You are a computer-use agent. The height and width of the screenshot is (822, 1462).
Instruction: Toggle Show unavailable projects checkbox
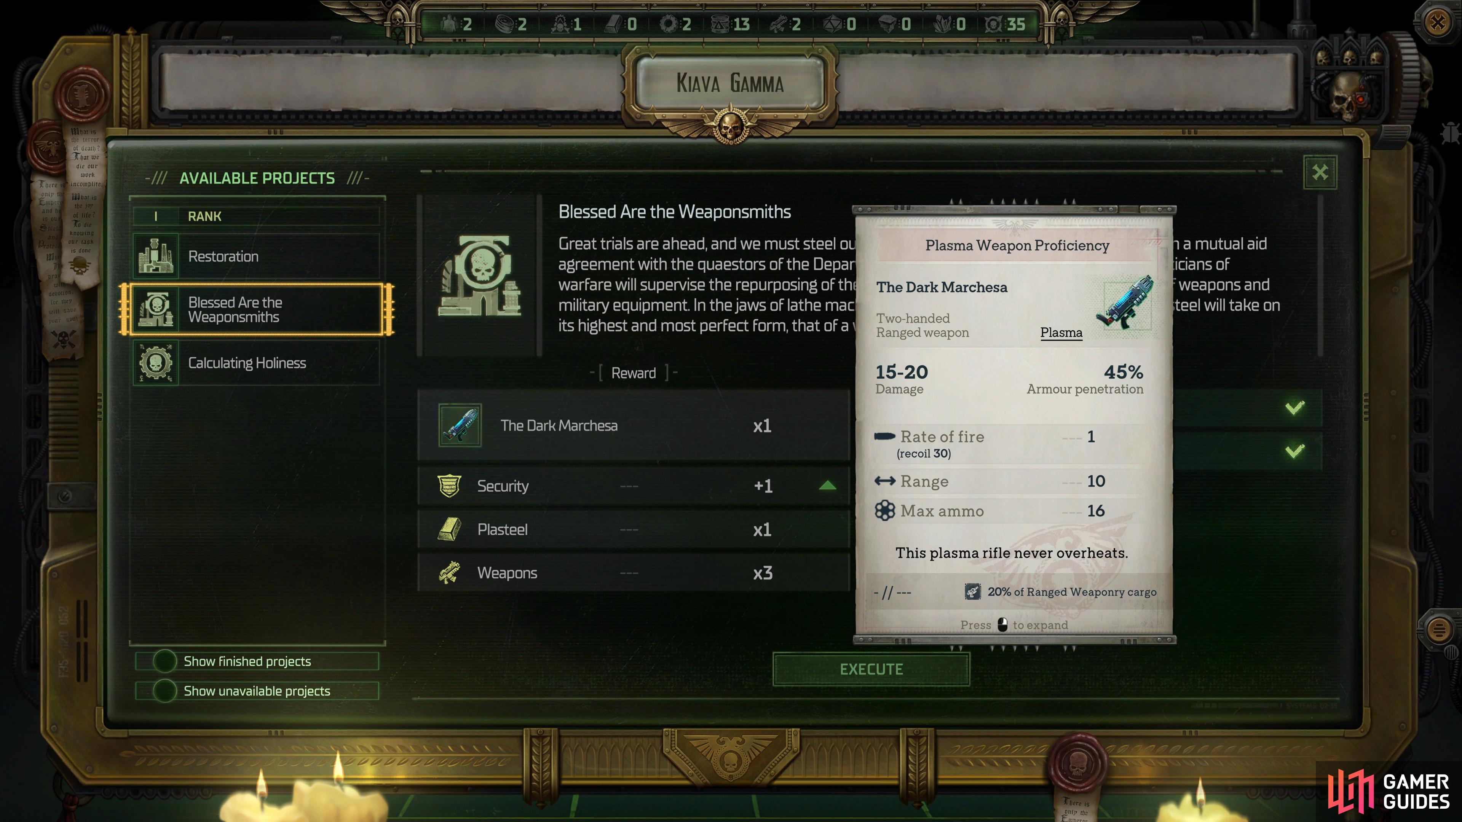coord(164,691)
